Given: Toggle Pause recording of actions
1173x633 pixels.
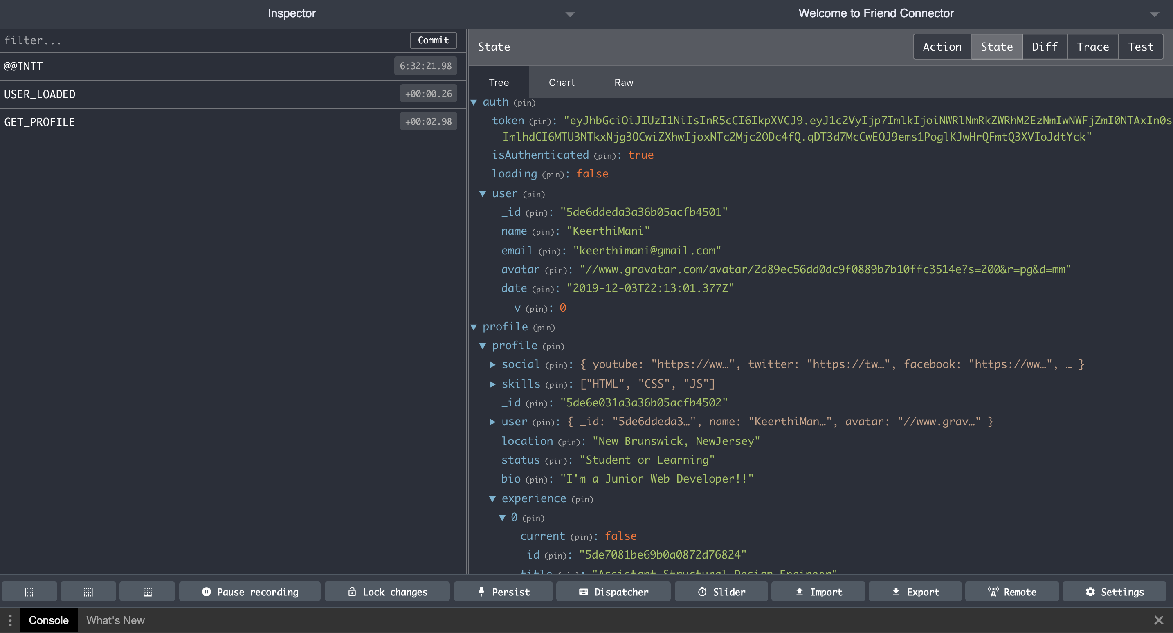Looking at the screenshot, I should click(249, 592).
